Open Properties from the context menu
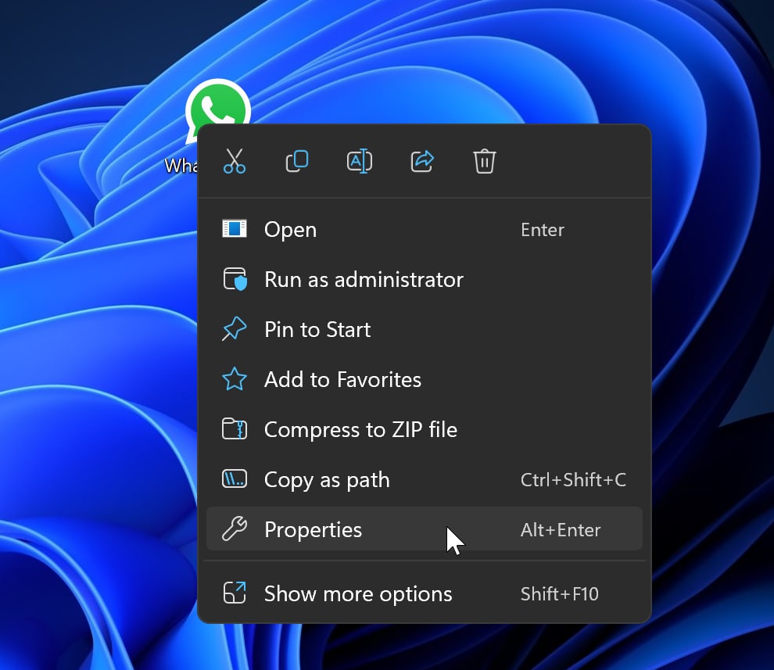 point(314,530)
